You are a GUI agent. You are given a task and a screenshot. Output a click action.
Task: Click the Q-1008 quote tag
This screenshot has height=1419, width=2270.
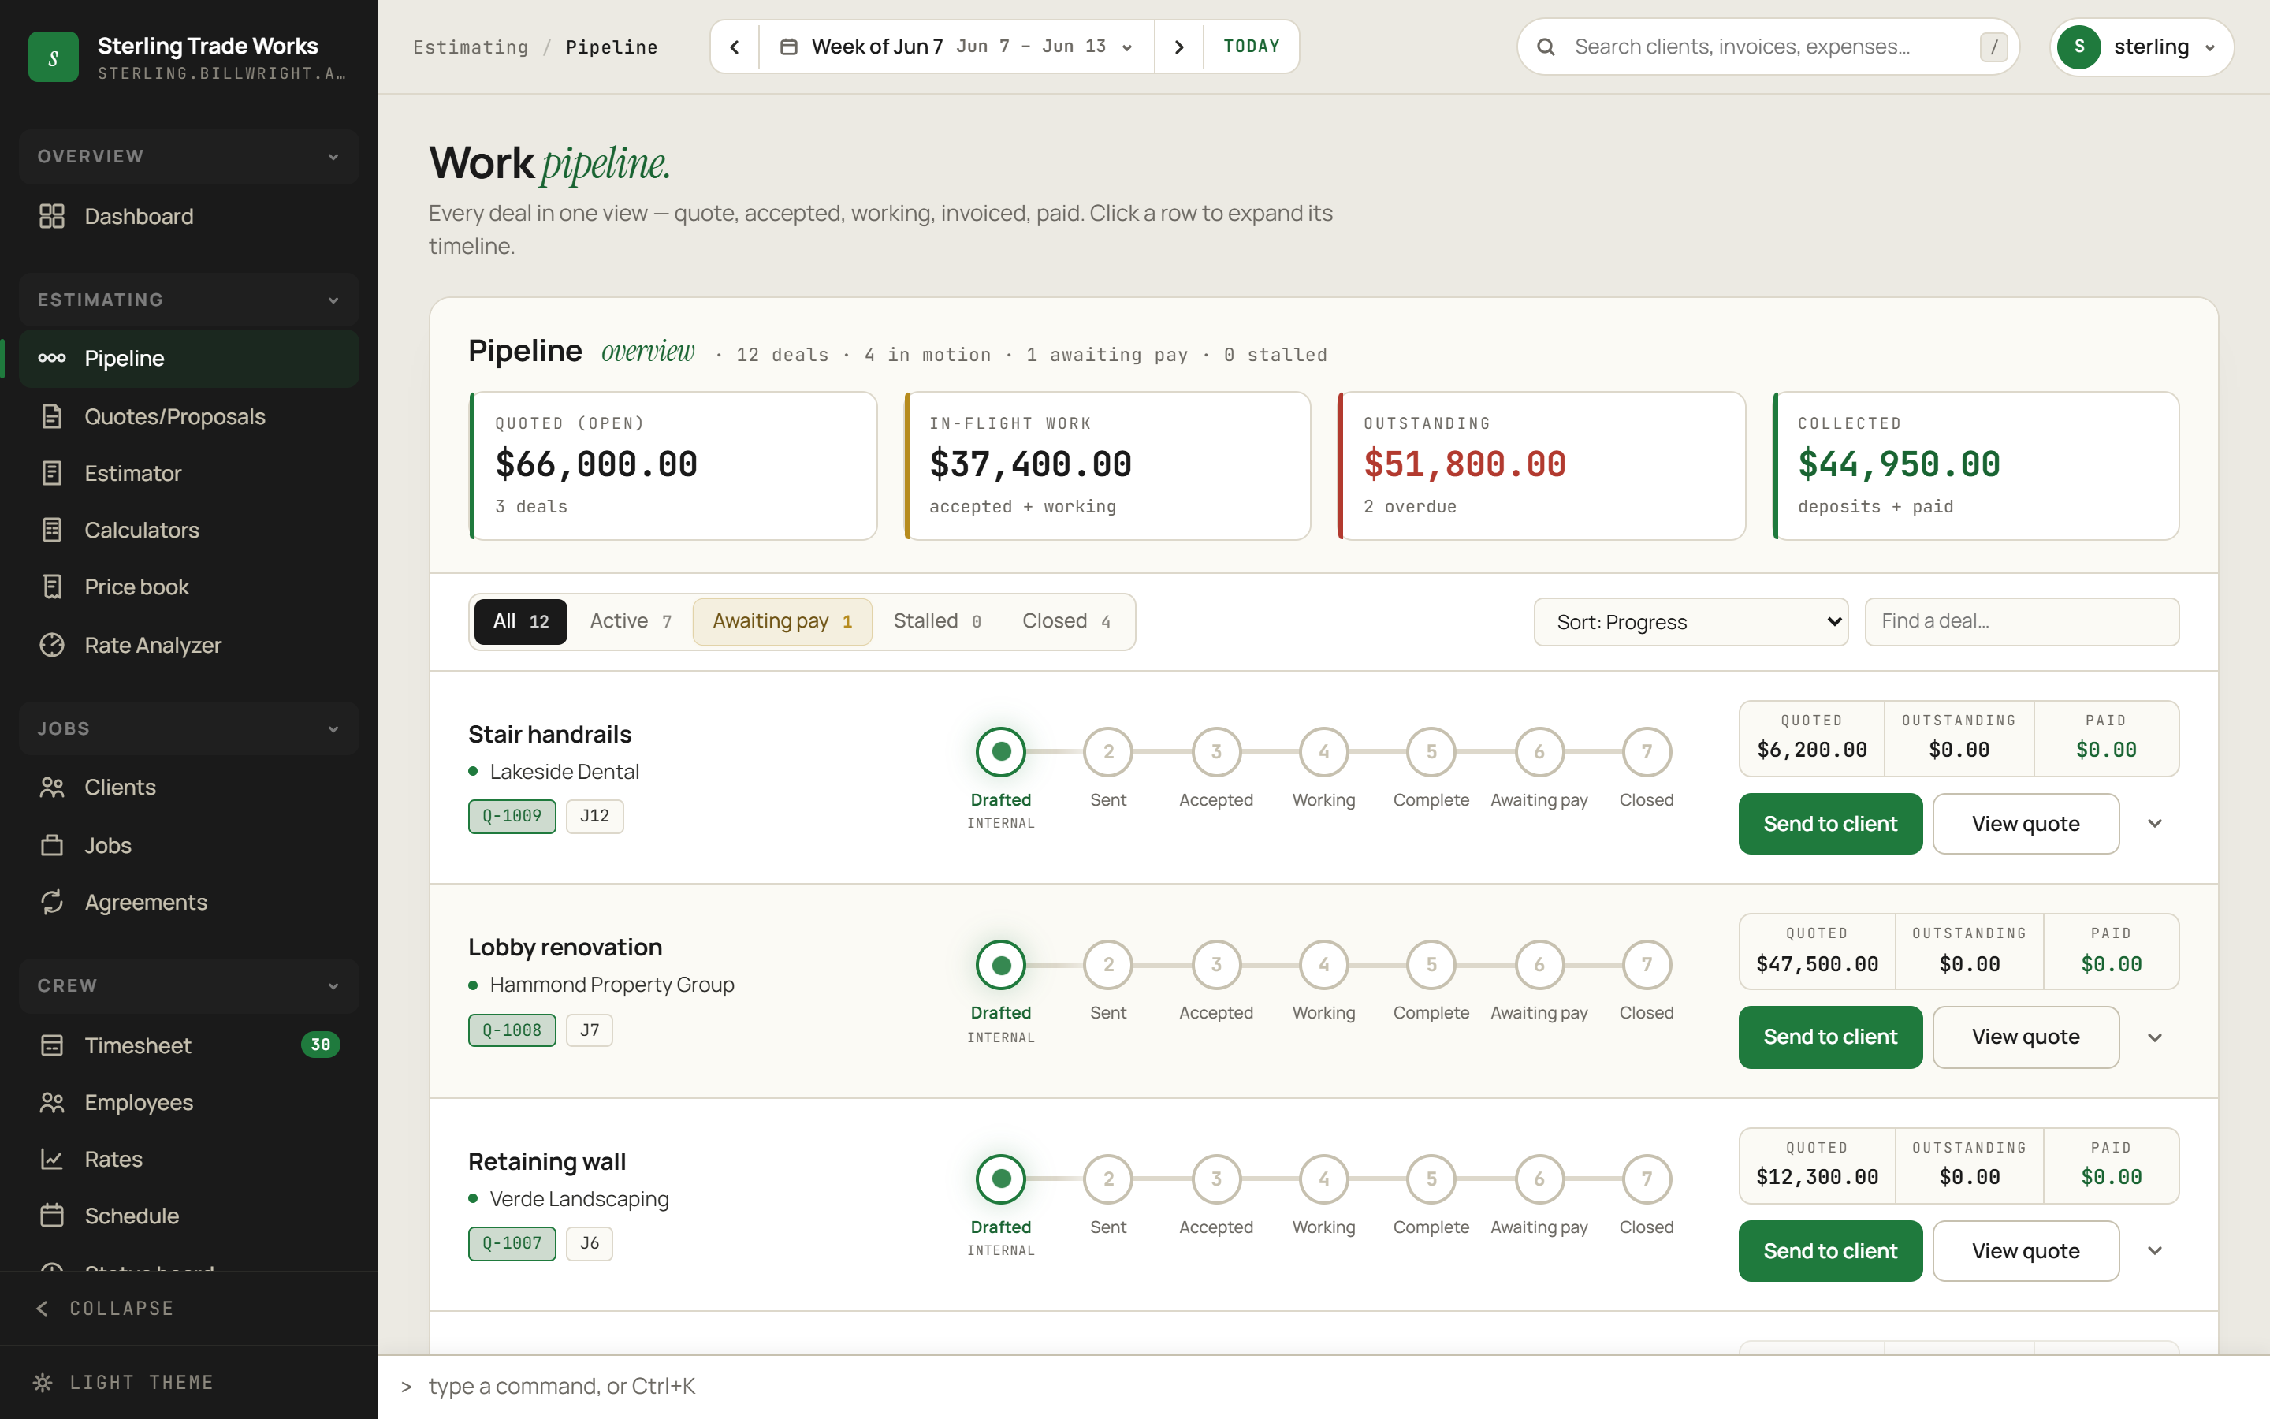(x=512, y=1030)
